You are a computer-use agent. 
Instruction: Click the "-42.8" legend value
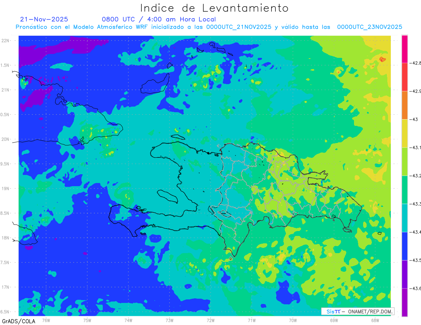click(x=415, y=63)
